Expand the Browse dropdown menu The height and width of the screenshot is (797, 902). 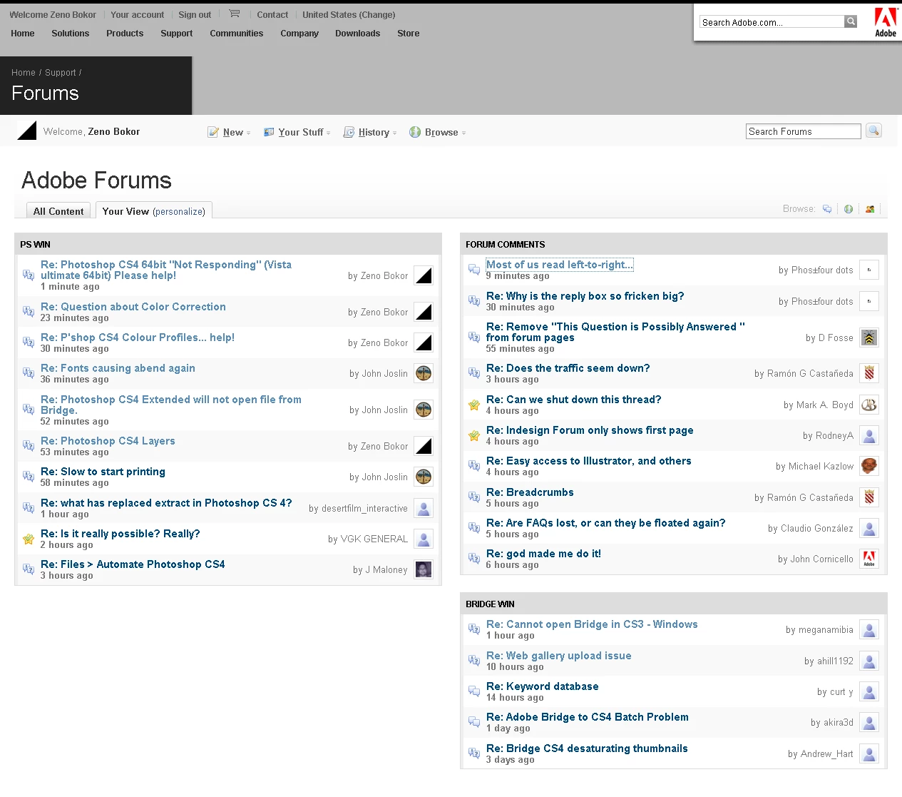(x=438, y=132)
